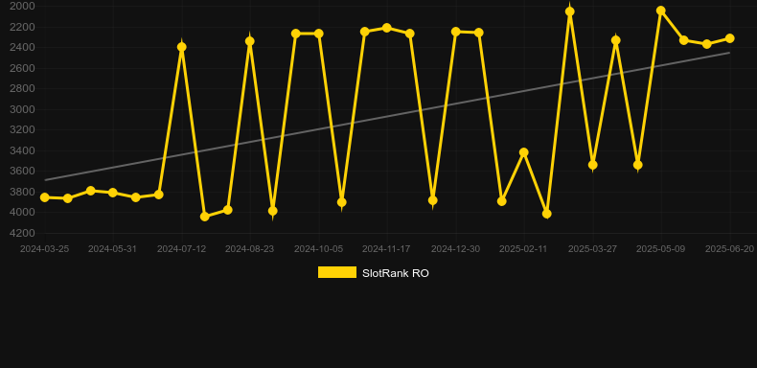Click the gray trend line
Viewport: 757px width, 368px height.
(x=387, y=116)
